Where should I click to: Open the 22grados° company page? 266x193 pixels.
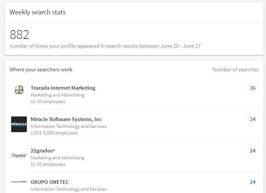(43, 150)
